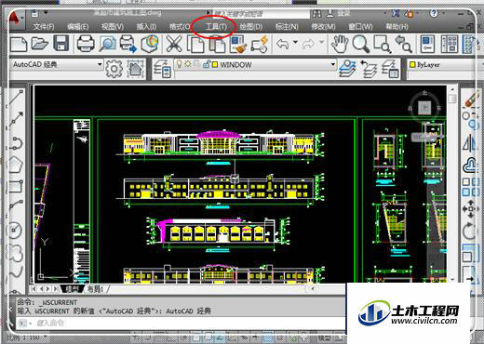
Task: Open the AutoCAD 经典 workspace dropdown
Action: click(x=57, y=64)
